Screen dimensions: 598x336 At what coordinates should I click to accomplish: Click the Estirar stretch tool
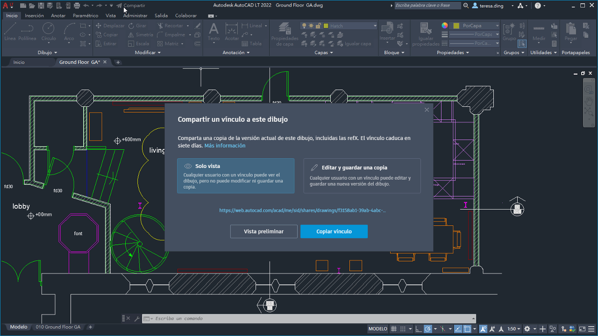106,44
